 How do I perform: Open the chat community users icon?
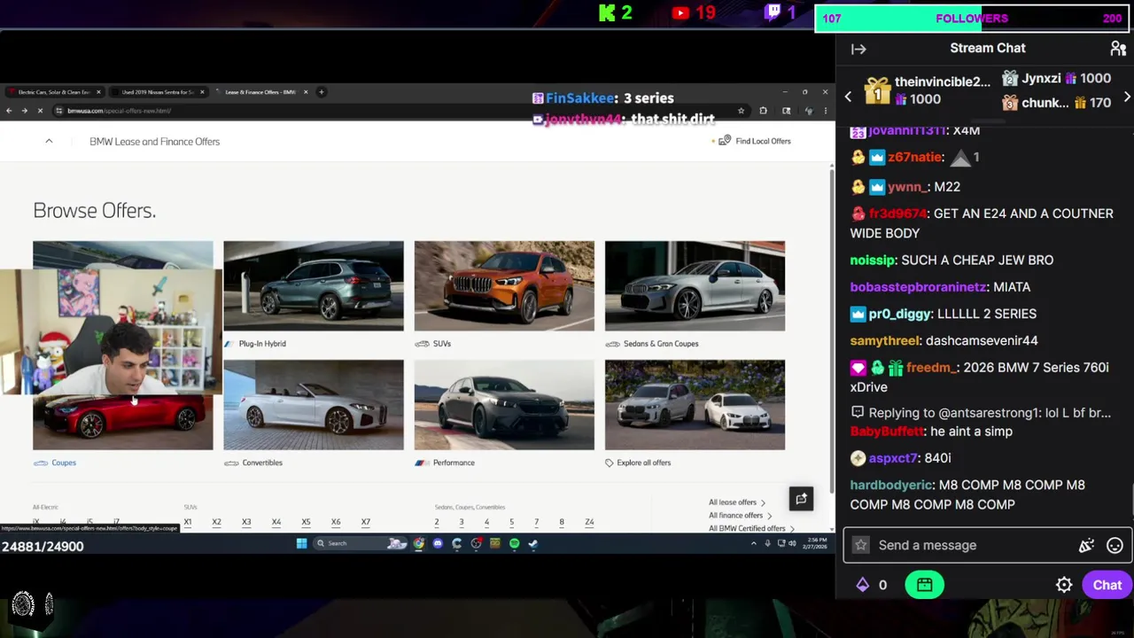[x=1118, y=48]
